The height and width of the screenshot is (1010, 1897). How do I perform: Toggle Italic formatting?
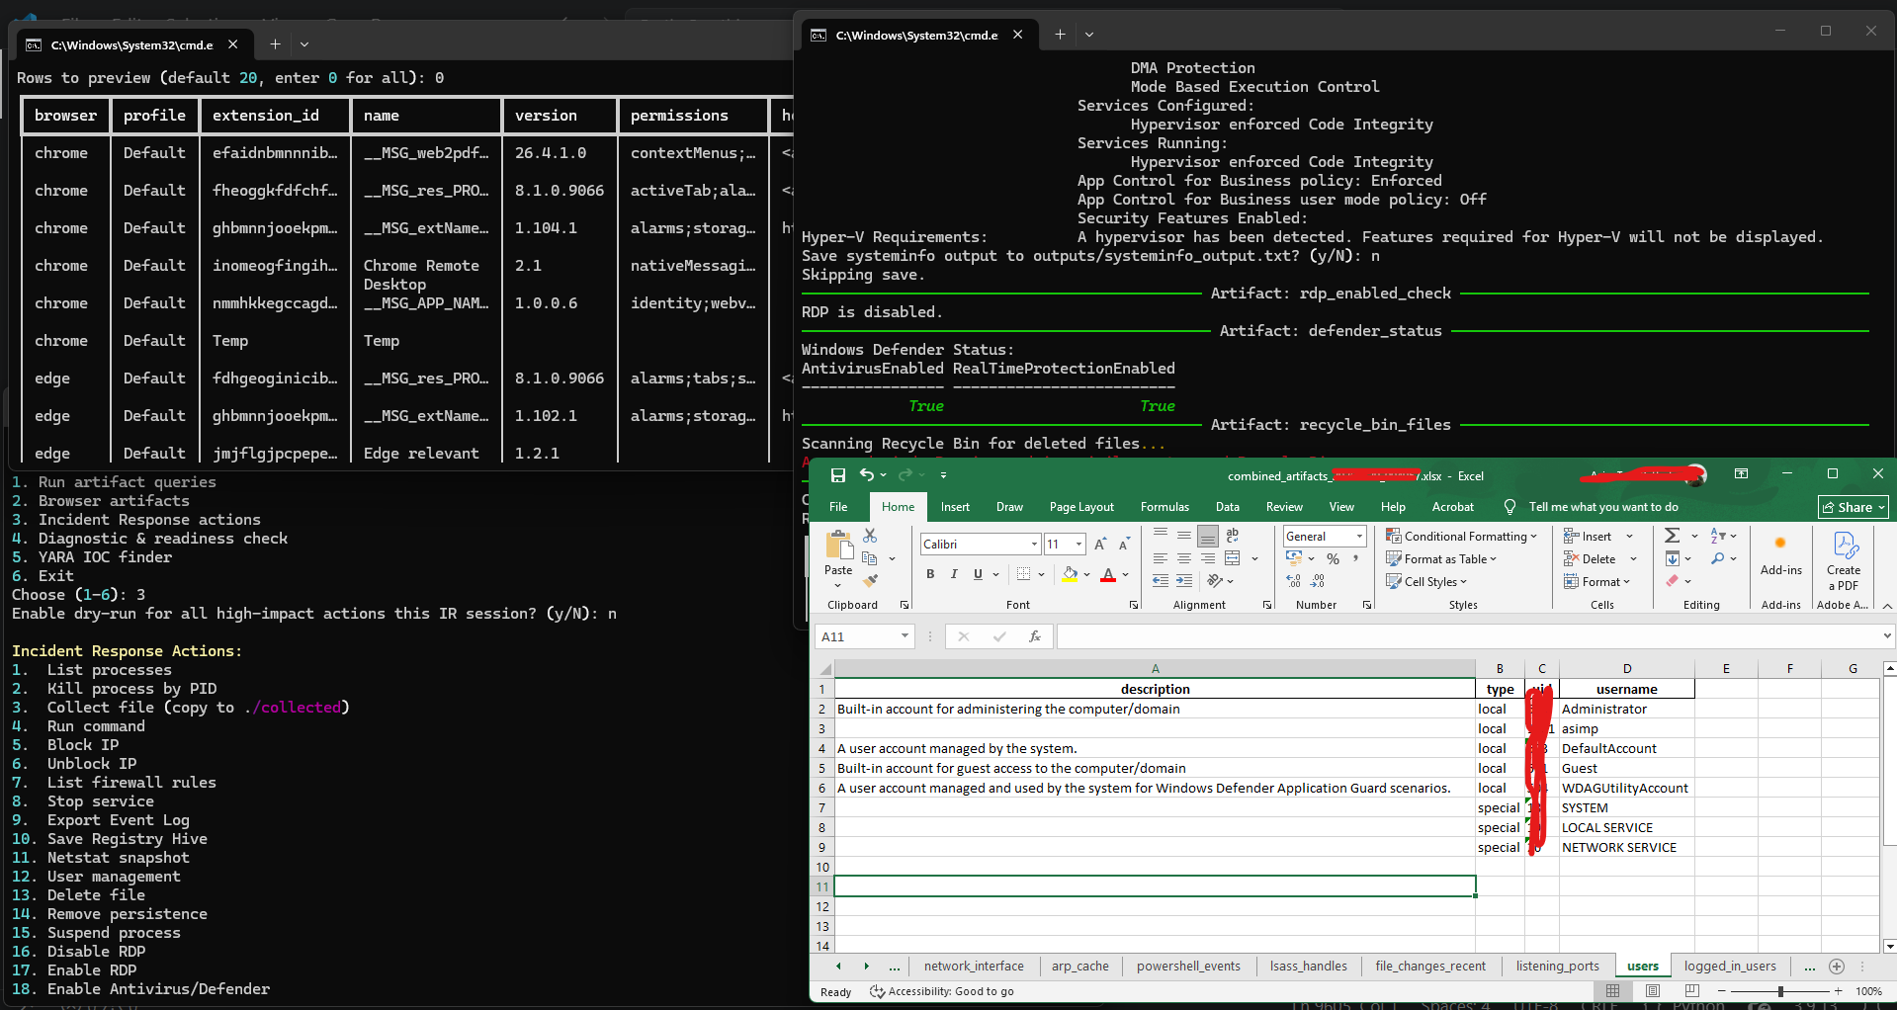[x=954, y=574]
